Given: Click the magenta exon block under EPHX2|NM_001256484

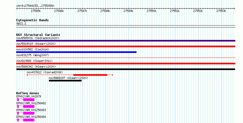Looking at the screenshot, I should 29,120.
